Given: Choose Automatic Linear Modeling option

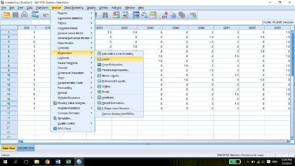Looking at the screenshot, I should (119, 54).
